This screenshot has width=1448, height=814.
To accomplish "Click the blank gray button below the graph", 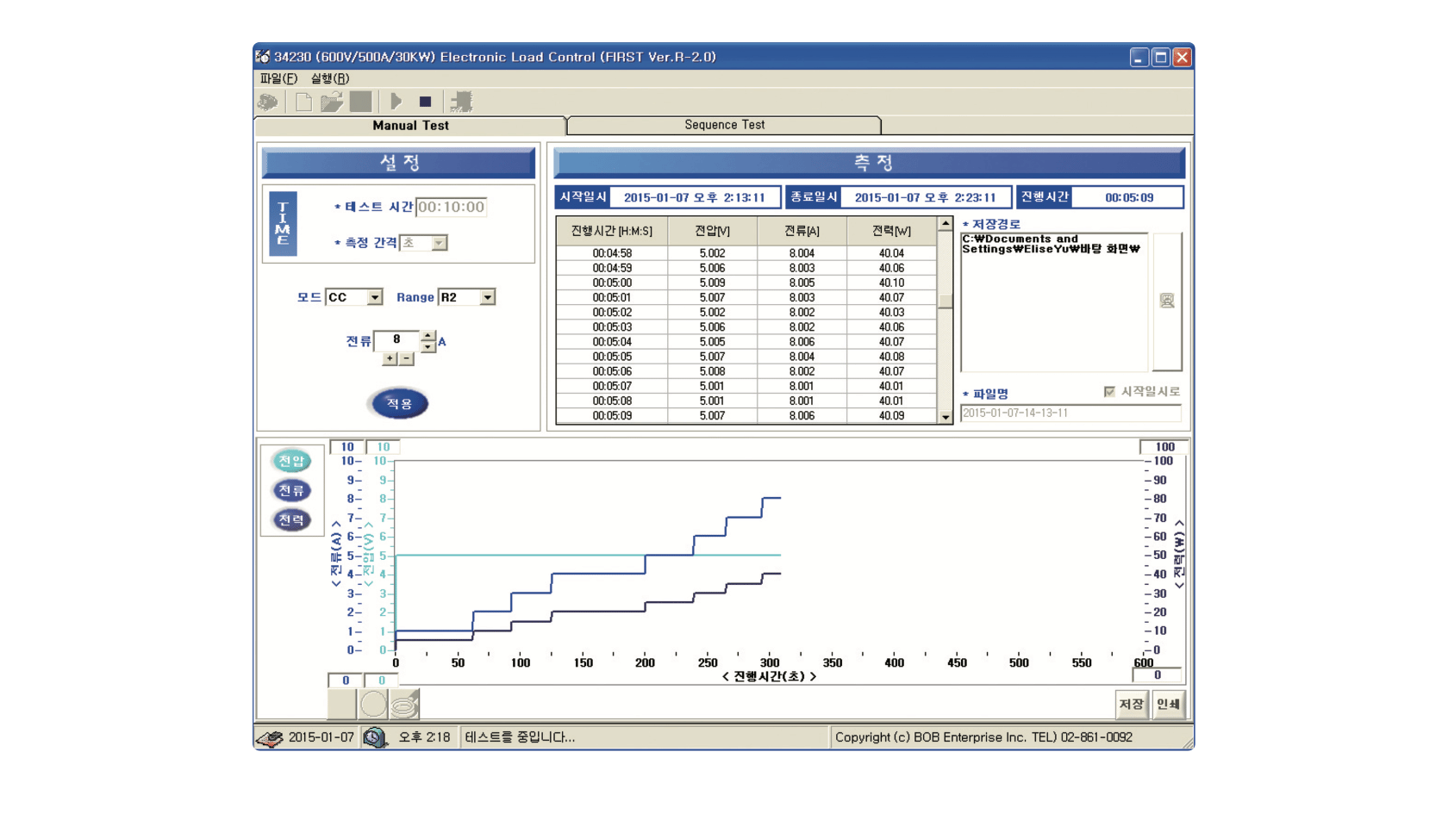I will pos(342,704).
